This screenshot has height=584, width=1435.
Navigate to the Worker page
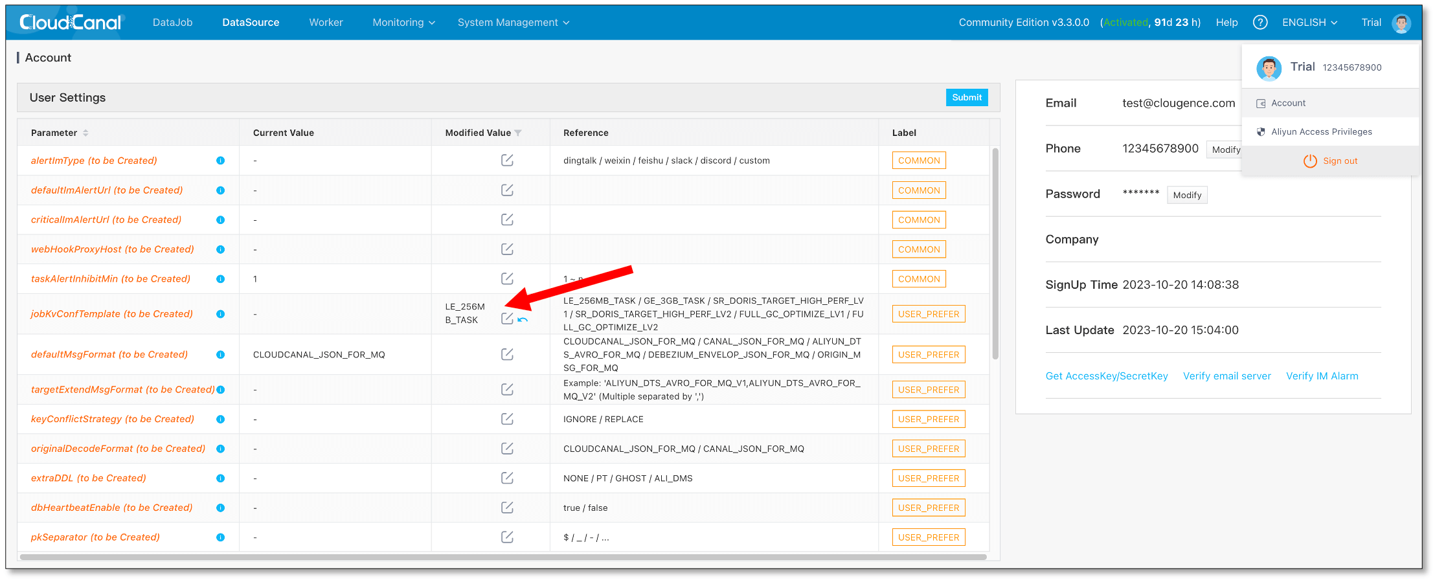tap(326, 22)
